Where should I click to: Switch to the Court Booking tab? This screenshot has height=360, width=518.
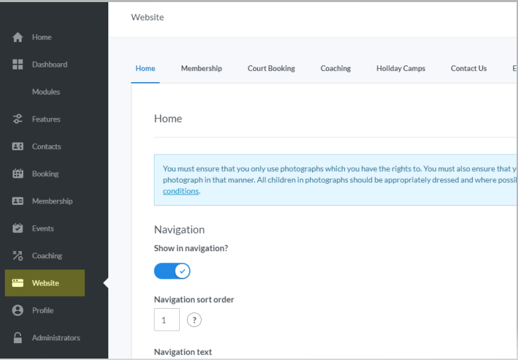click(x=271, y=69)
